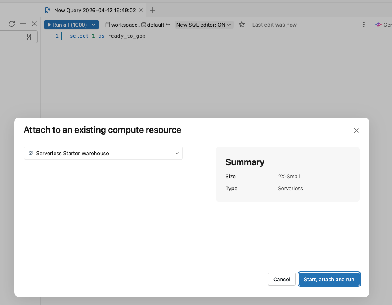Close the attach compute dialog
This screenshot has width=392, height=305.
point(356,130)
